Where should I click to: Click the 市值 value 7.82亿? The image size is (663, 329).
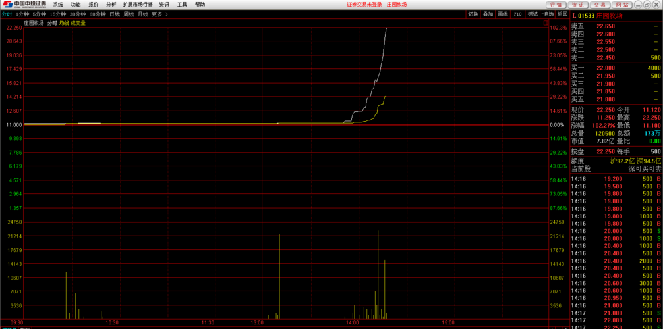point(606,141)
